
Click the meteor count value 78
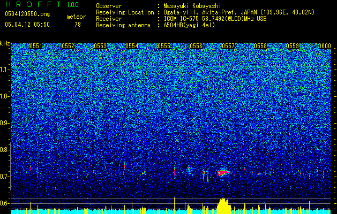click(x=78, y=25)
